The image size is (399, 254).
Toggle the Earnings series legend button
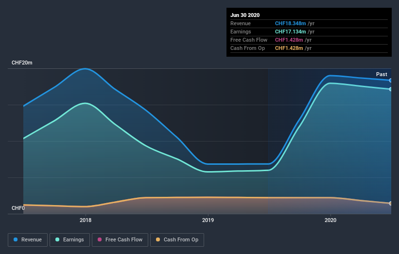pyautogui.click(x=69, y=240)
